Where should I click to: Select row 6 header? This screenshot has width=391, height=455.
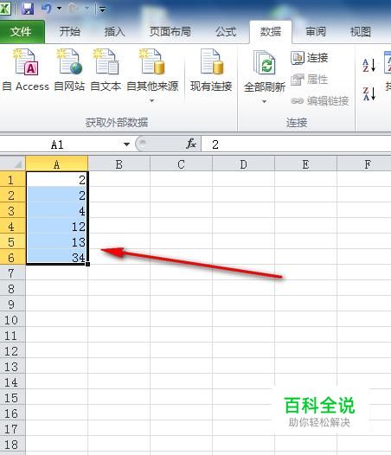12,258
